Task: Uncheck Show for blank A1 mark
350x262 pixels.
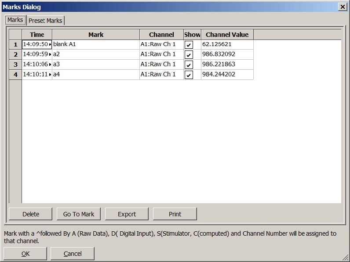Action: (x=189, y=45)
